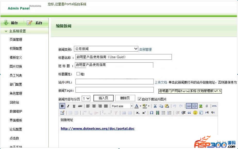This screenshot has height=149, width=238.
Task: Click the Insert table icon
Action: 62,113
